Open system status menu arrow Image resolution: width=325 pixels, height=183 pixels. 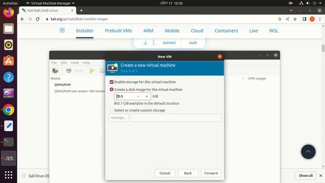[x=320, y=4]
